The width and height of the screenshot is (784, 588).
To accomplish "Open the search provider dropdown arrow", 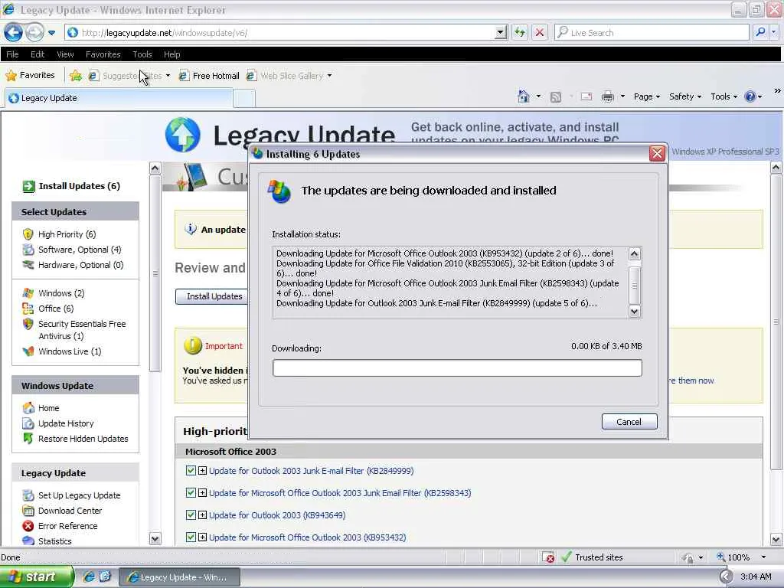I will coord(774,32).
